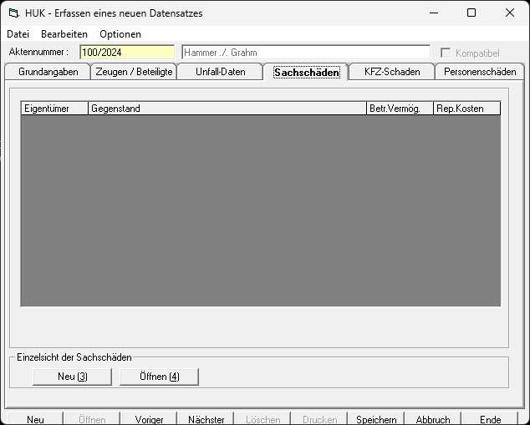Cancel with the Abbruch button
Image resolution: width=530 pixels, height=425 pixels.
[x=433, y=419]
